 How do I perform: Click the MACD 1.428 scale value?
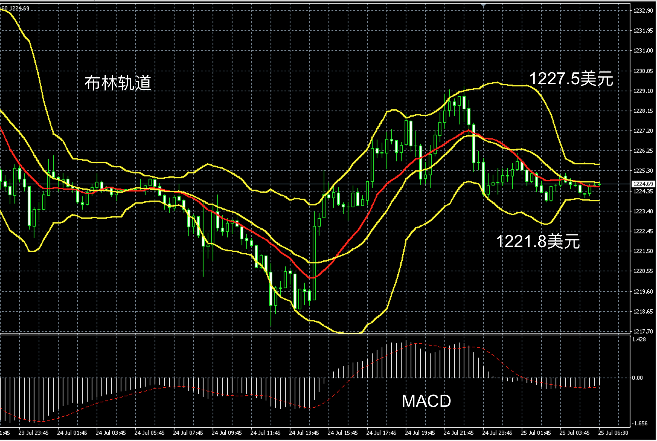639,339
